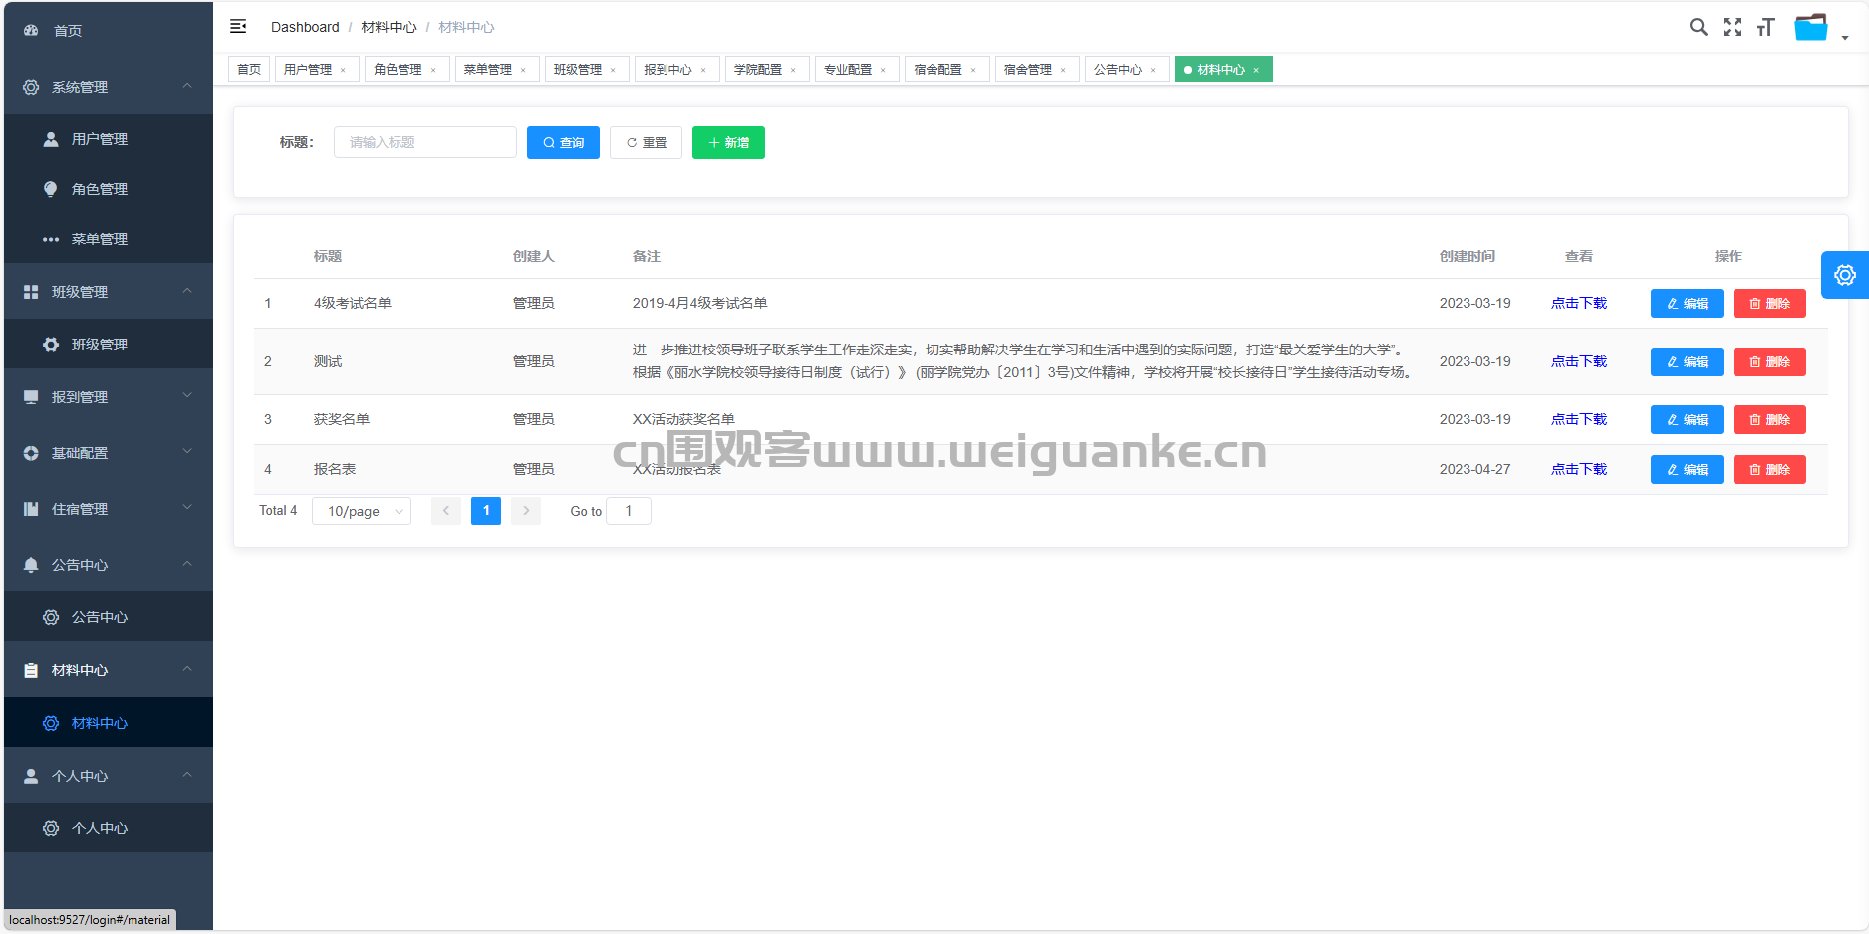
Task: Click the 材料中心 clipboard icon
Action: coord(31,670)
